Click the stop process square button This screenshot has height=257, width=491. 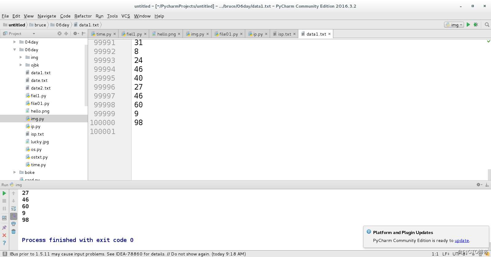[4, 201]
